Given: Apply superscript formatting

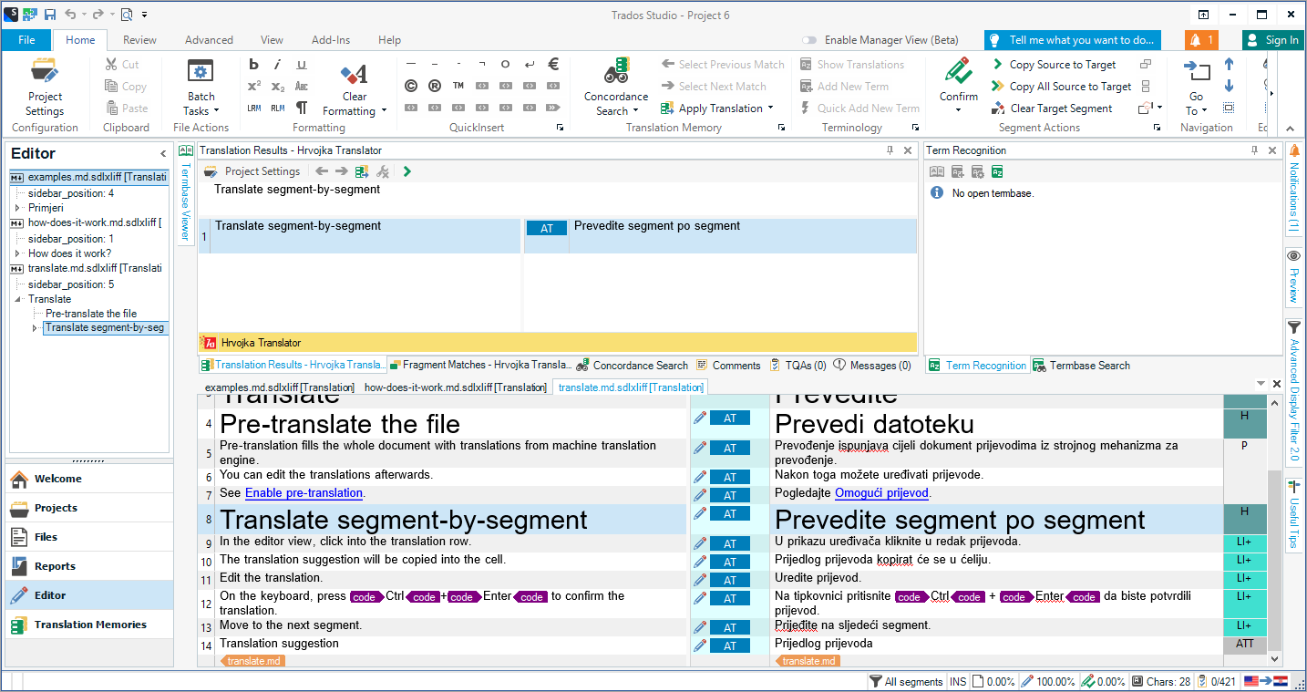Looking at the screenshot, I should [254, 86].
